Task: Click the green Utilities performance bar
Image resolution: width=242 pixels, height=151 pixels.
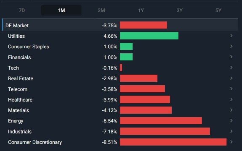Action: pos(149,36)
